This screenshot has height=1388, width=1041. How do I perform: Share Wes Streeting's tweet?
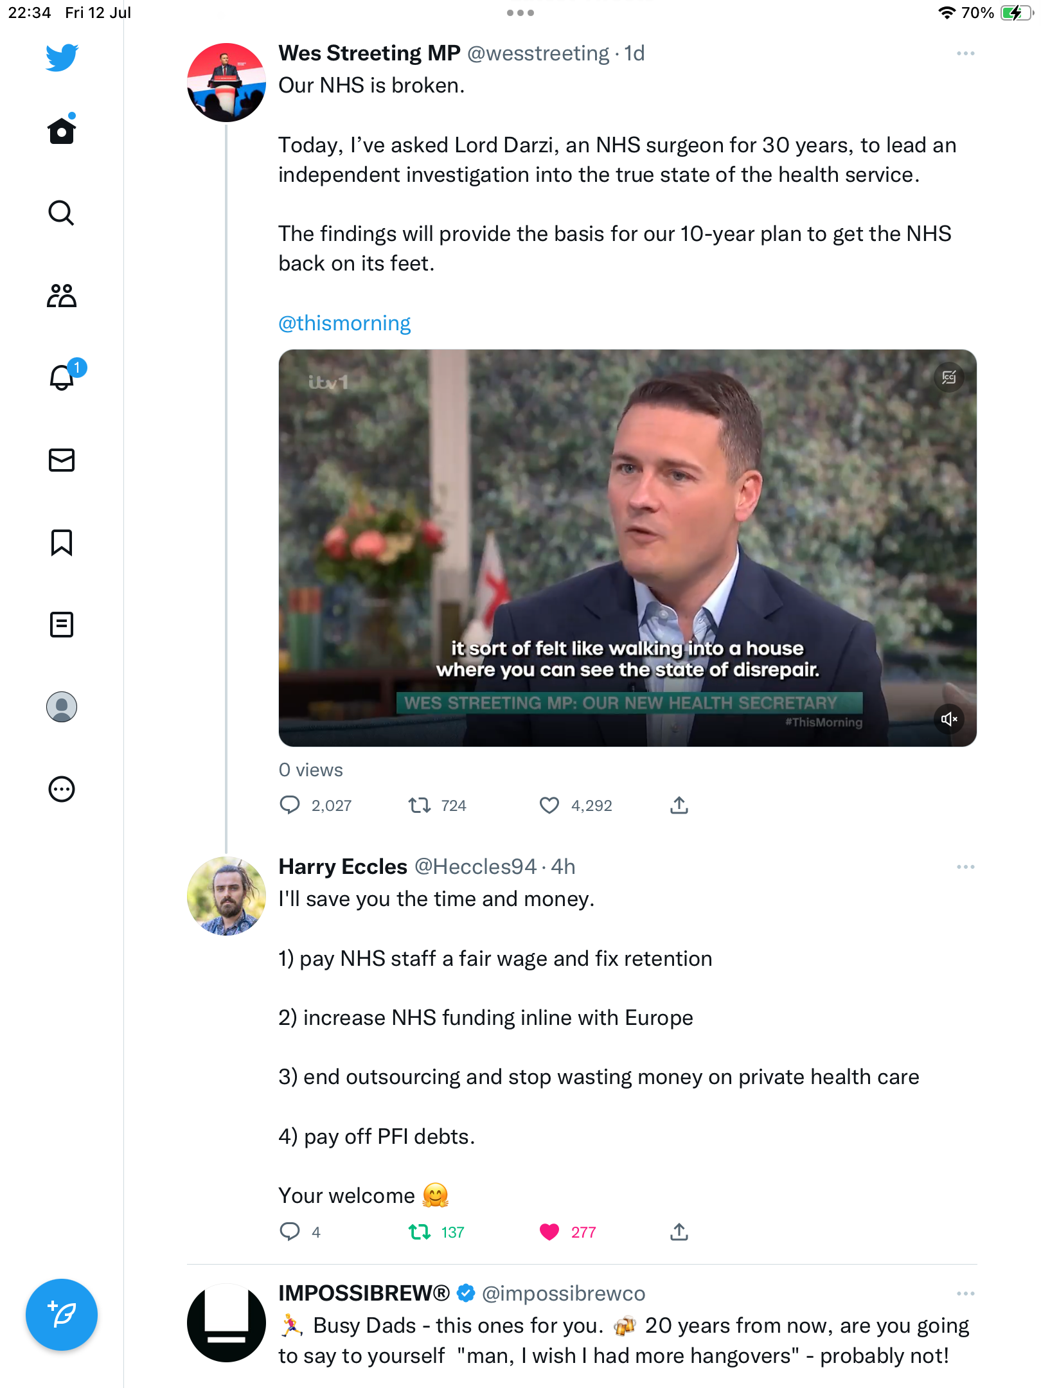[679, 805]
